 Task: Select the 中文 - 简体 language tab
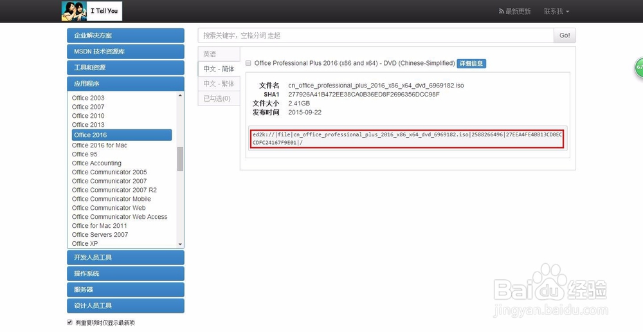(x=219, y=69)
